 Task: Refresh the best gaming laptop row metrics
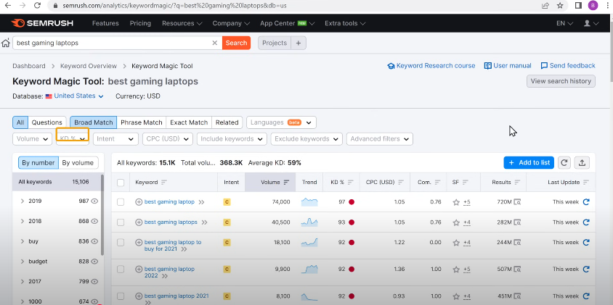[x=586, y=202]
